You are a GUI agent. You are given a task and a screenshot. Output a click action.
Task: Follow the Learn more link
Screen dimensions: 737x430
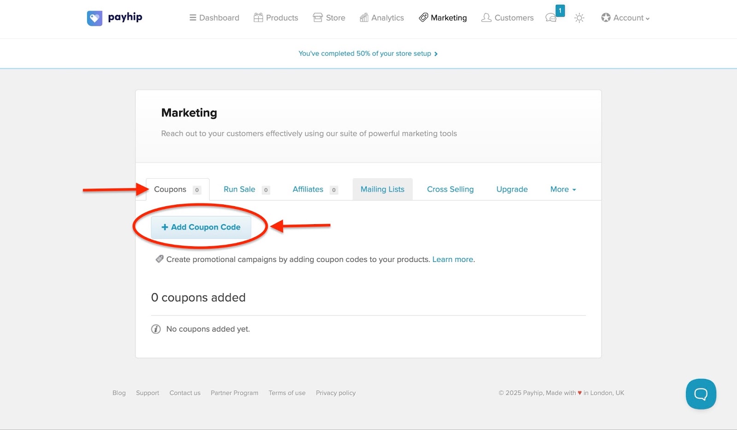click(452, 259)
